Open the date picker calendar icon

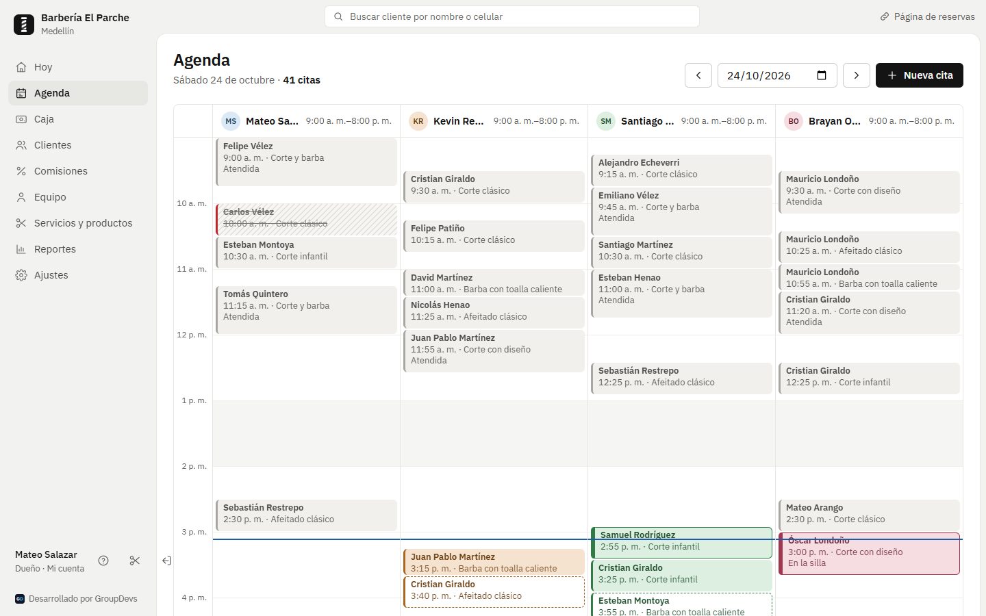pyautogui.click(x=822, y=75)
